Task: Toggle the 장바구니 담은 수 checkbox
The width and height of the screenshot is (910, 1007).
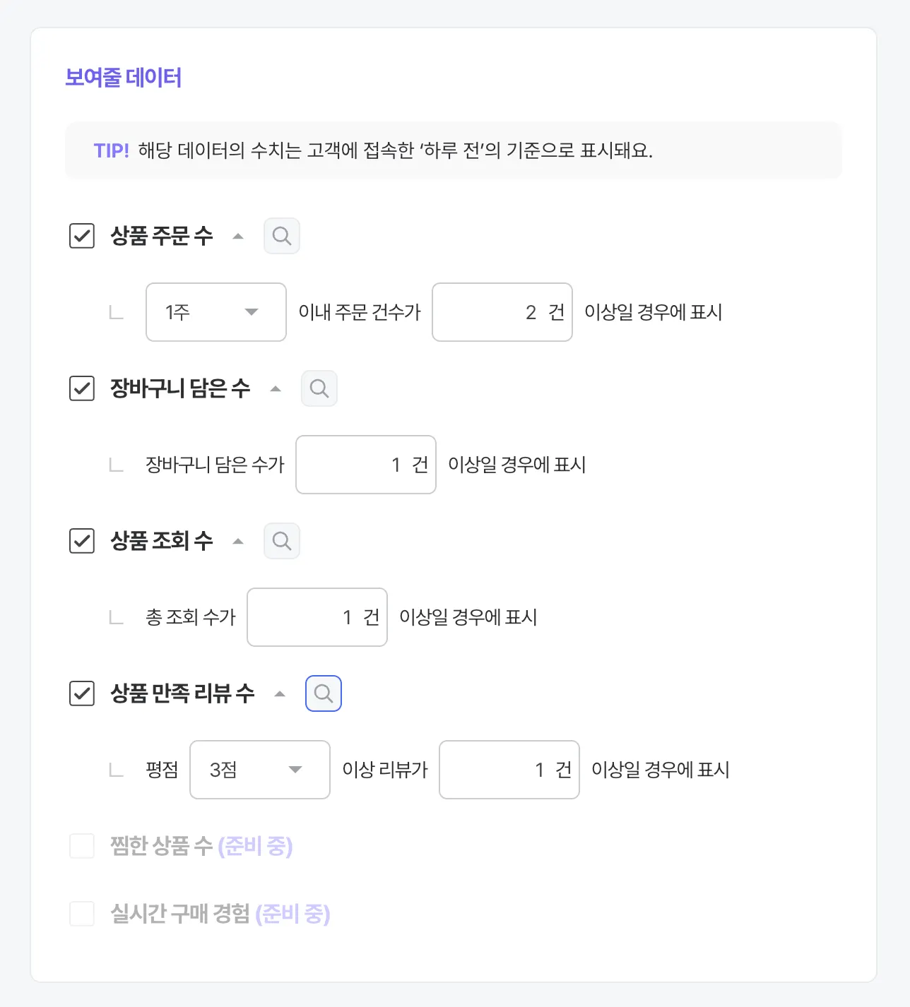Action: coord(82,388)
